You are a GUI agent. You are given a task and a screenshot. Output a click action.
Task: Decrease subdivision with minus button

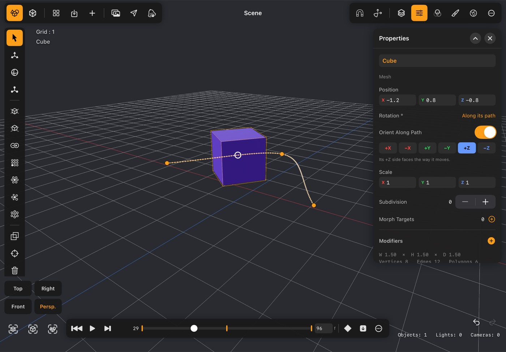[465, 202]
